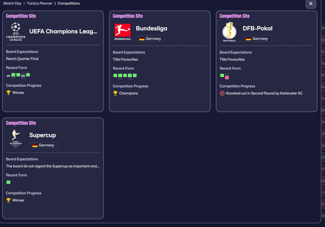The image size is (325, 227).
Task: Click the green win square in DFB-Pokal form
Action: [222, 75]
